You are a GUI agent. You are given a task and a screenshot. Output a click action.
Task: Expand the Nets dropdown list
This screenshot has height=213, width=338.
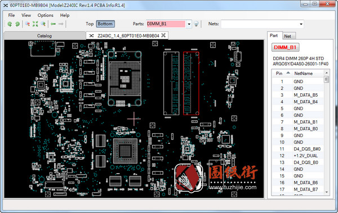pos(301,24)
